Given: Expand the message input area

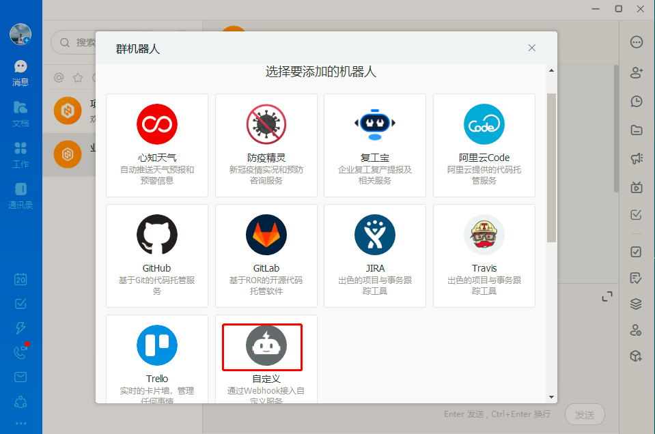Looking at the screenshot, I should pos(607,296).
